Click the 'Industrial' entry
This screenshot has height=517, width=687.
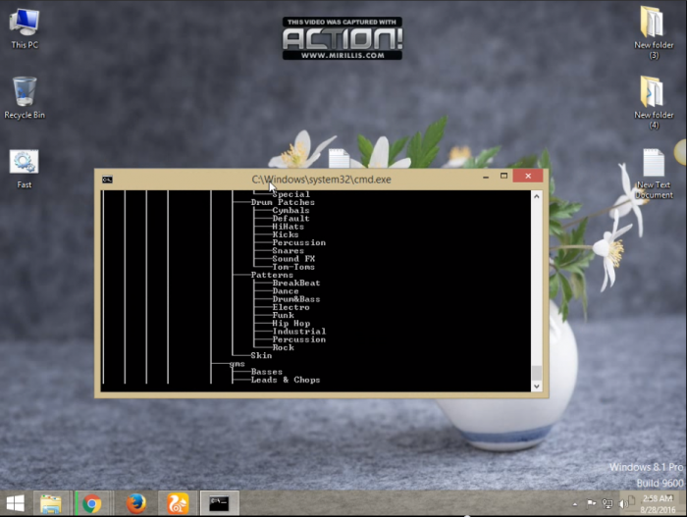(298, 332)
